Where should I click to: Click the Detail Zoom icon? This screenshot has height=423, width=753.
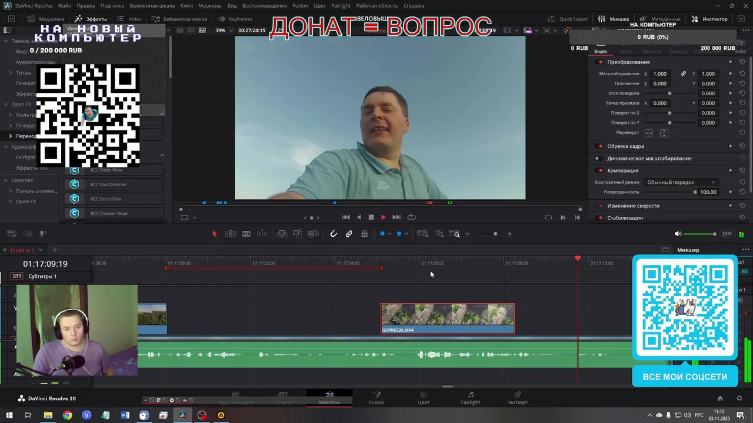point(439,234)
